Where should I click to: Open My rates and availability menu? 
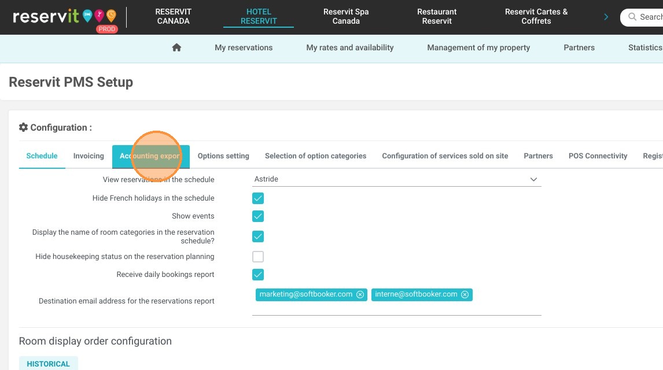click(349, 48)
